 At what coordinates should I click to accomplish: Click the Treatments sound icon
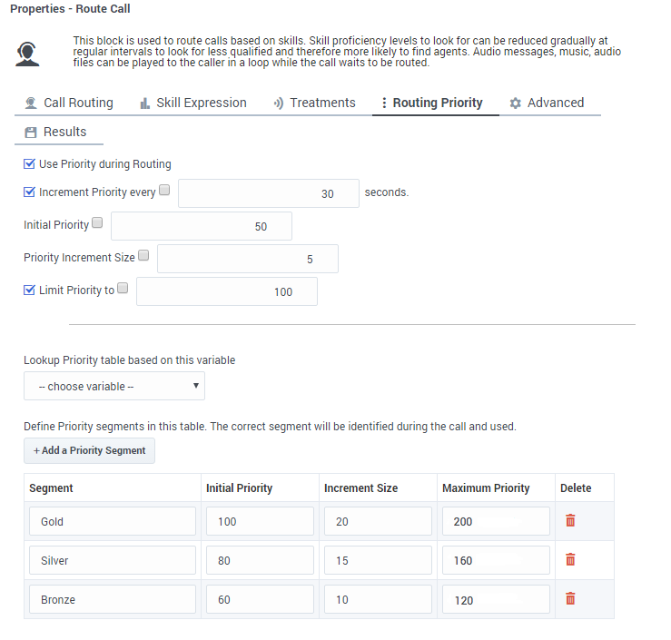point(279,103)
